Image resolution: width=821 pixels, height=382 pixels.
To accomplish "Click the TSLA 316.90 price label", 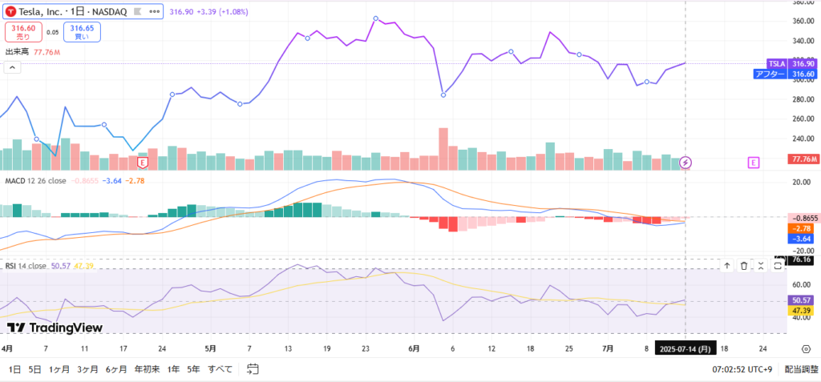I will [791, 63].
